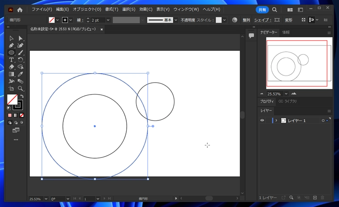Set Draw Normal mode
The width and height of the screenshot is (339, 207).
(x=10, y=123)
